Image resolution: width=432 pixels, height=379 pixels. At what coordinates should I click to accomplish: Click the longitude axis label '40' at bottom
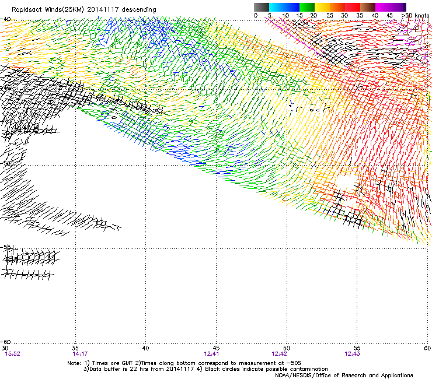146,348
